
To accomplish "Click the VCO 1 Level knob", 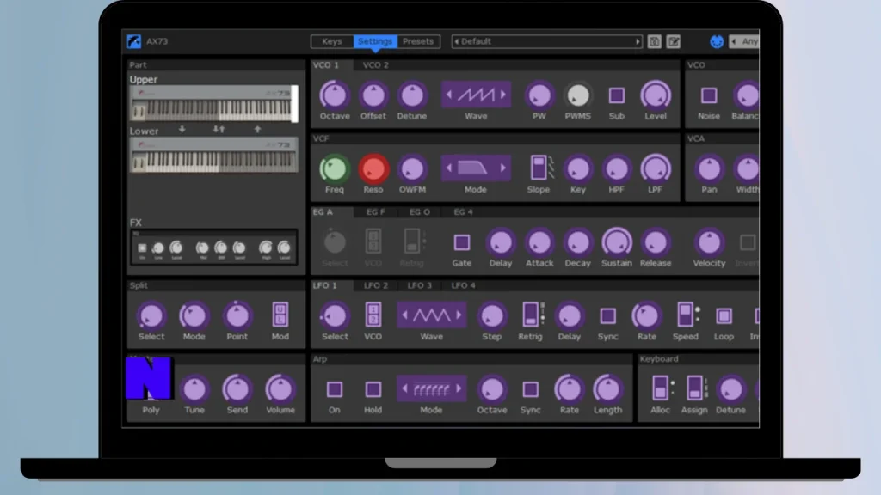I will click(x=656, y=95).
